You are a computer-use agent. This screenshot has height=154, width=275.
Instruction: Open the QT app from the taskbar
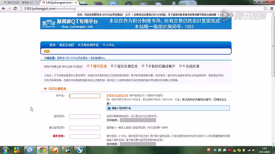(30, 150)
